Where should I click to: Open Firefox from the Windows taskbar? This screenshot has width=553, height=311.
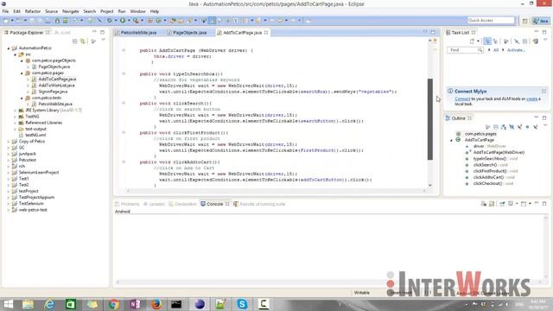[156, 304]
